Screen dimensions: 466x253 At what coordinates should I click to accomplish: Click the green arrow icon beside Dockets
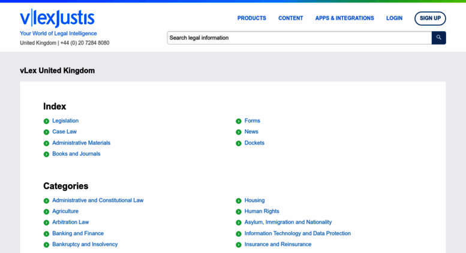tap(239, 144)
